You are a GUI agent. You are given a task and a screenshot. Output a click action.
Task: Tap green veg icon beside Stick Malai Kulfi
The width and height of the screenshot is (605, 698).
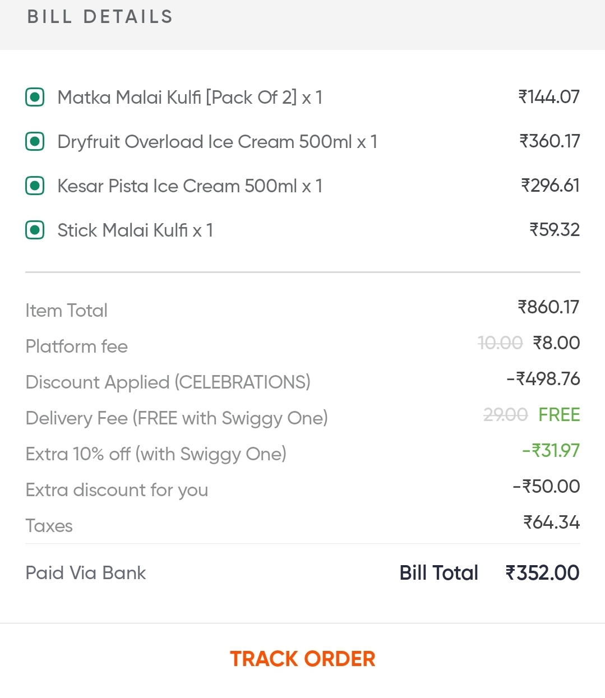35,230
